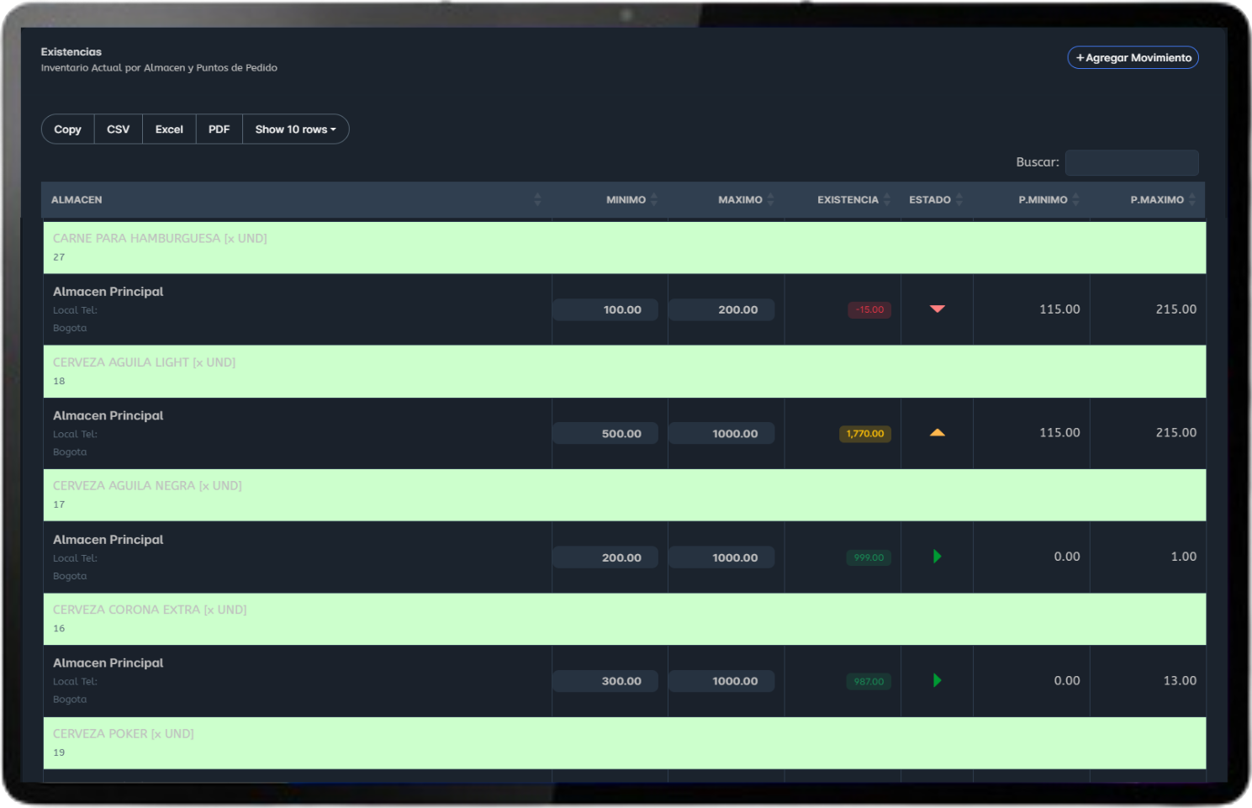This screenshot has width=1252, height=808.
Task: Sort table by P.MAXIMO column header
Action: pos(1157,199)
